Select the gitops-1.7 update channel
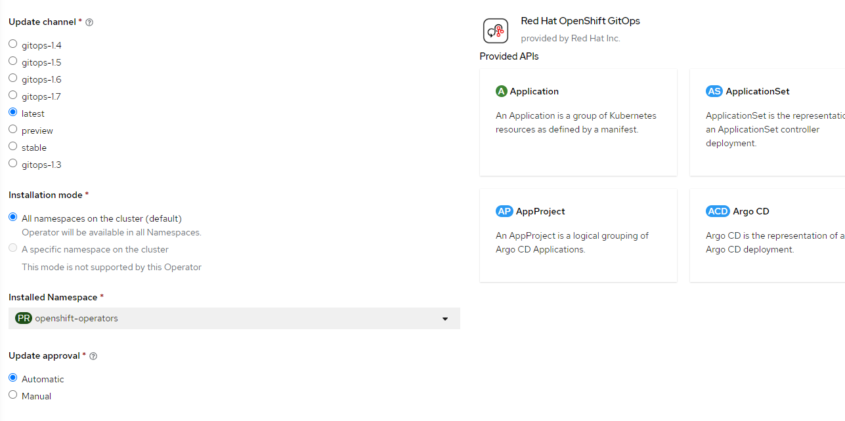This screenshot has width=845, height=421. click(13, 95)
